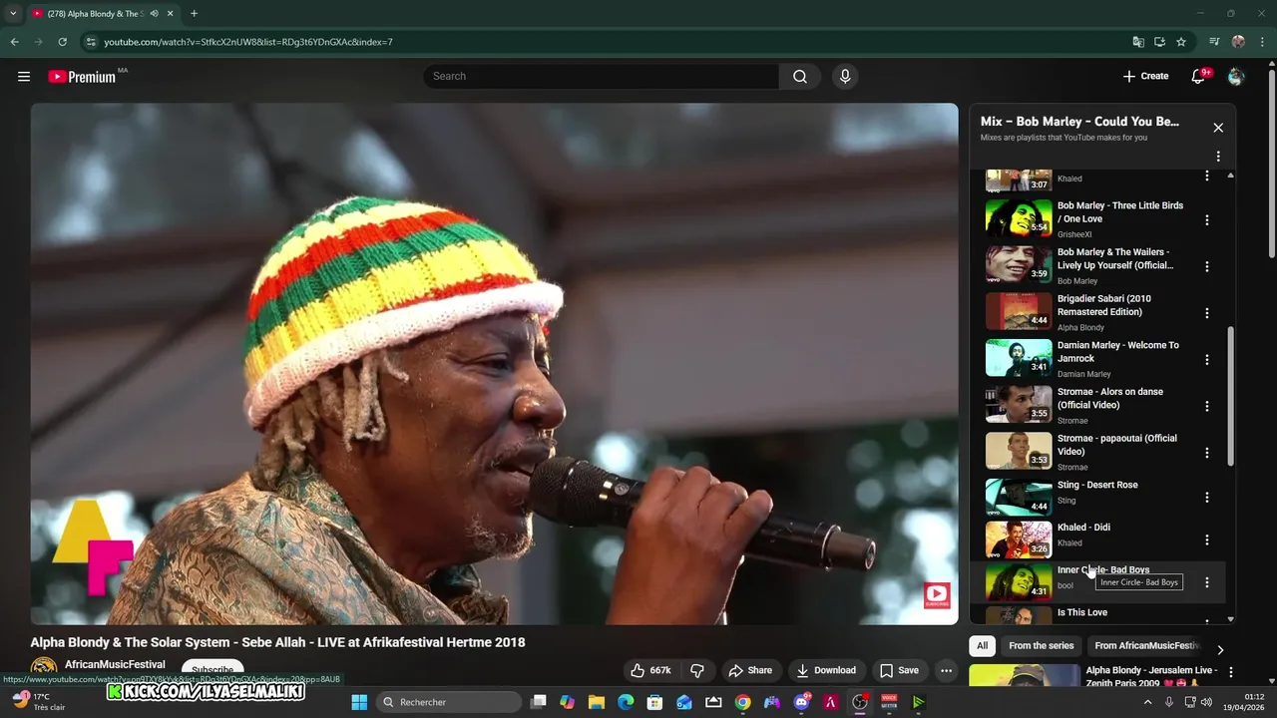This screenshot has height=718, width=1277.
Task: Open tab search dropdown arrow
Action: (13, 14)
